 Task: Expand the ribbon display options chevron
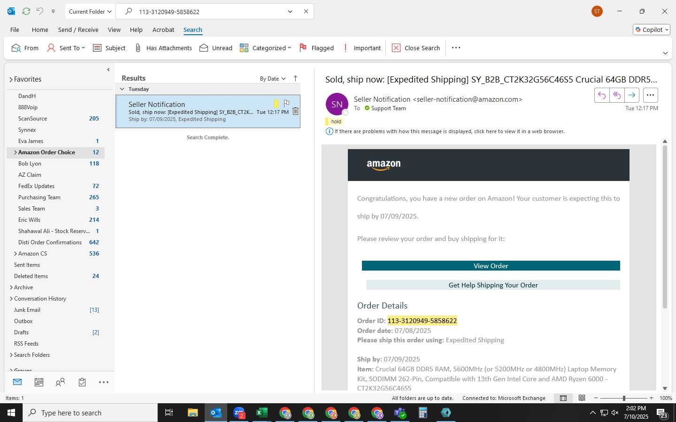pyautogui.click(x=665, y=53)
